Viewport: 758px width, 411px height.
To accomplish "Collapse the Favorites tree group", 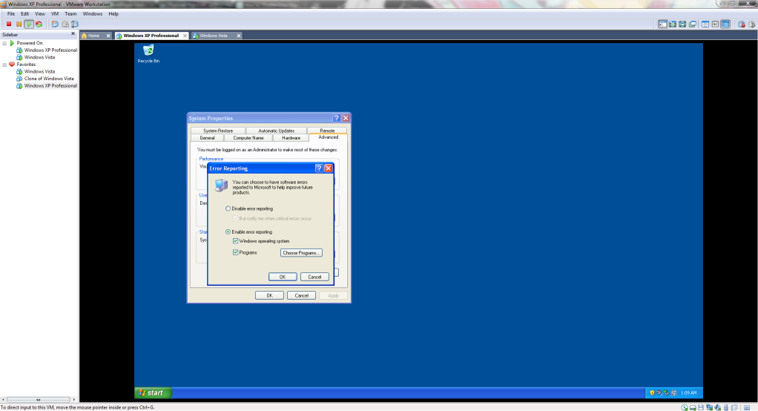I will coord(5,65).
